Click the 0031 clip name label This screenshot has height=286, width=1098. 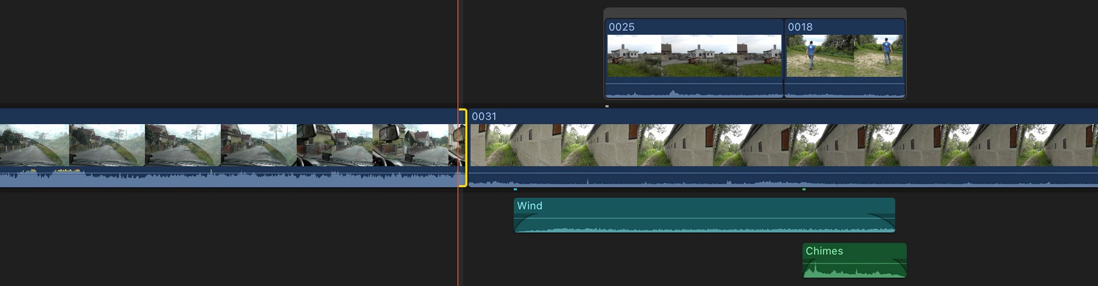(484, 116)
